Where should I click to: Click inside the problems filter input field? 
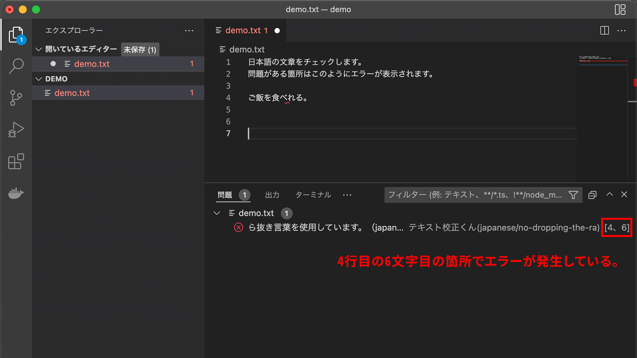coord(464,195)
